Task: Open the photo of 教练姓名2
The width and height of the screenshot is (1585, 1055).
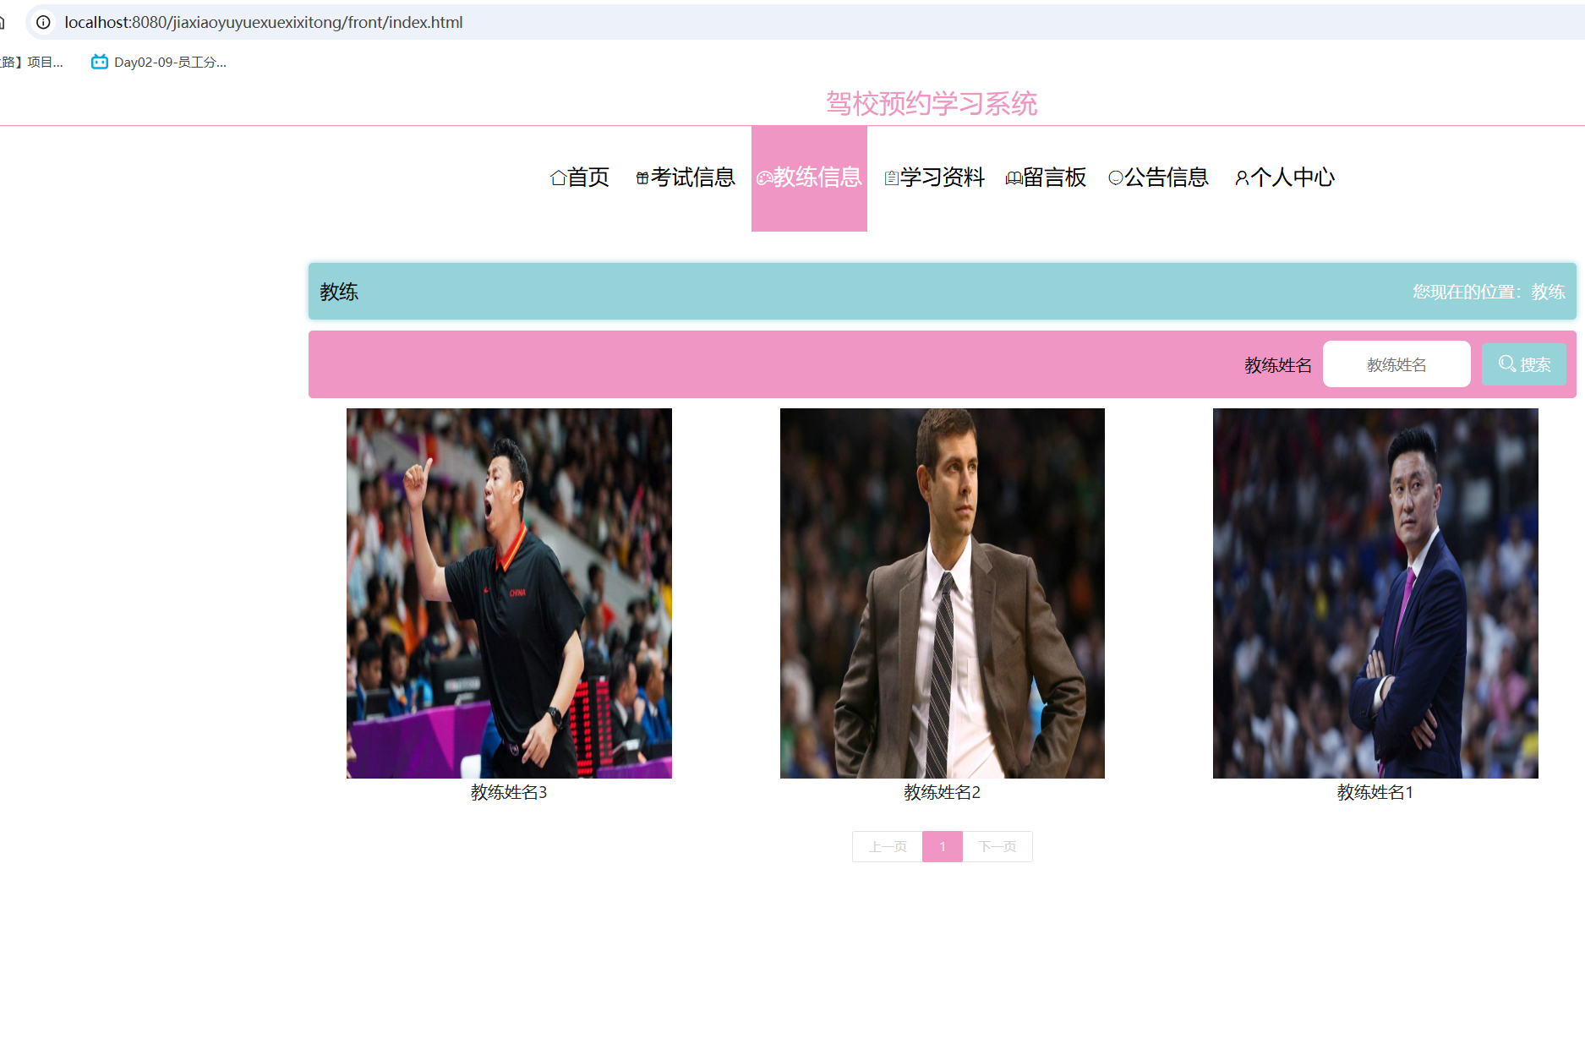Action: click(943, 593)
